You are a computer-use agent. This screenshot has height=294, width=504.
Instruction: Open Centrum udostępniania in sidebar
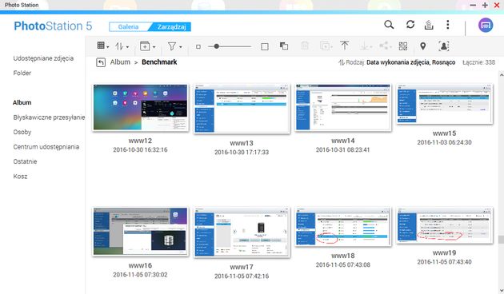46,147
